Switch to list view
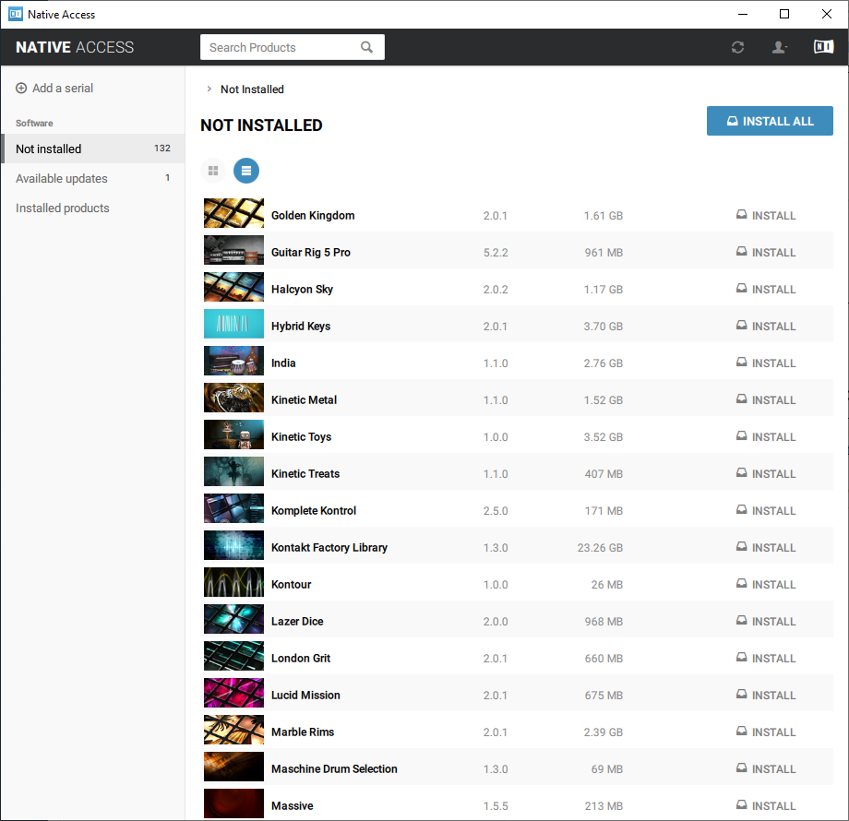Screen dimensions: 849x821 [246, 171]
